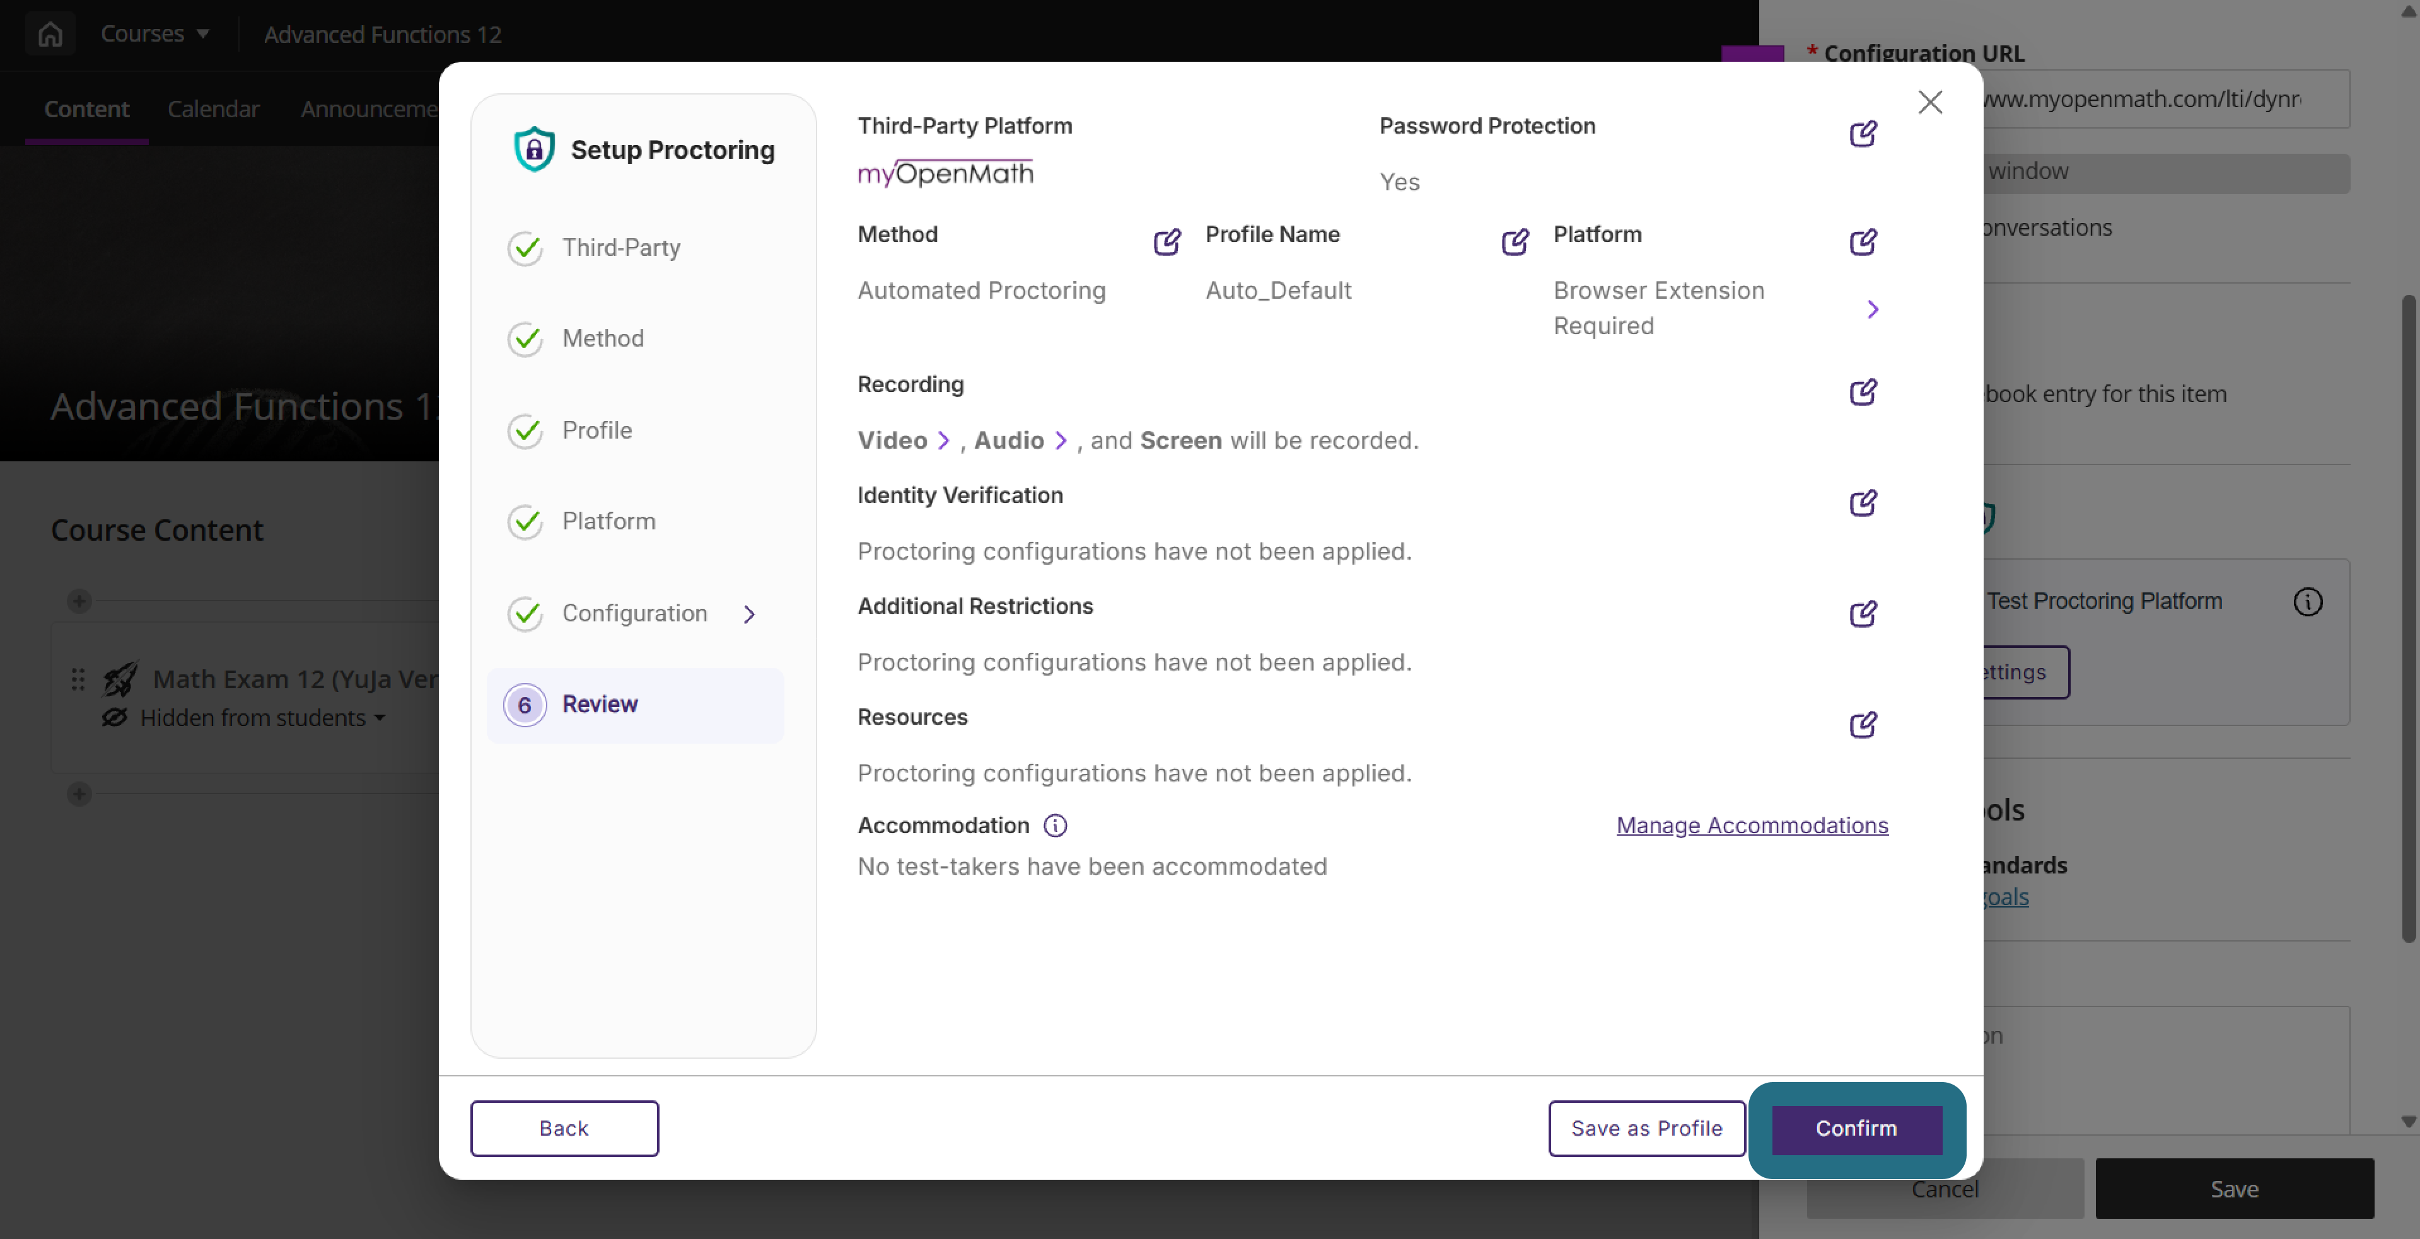The image size is (2420, 1239).
Task: Edit Additional Restrictions settings
Action: coord(1863,614)
